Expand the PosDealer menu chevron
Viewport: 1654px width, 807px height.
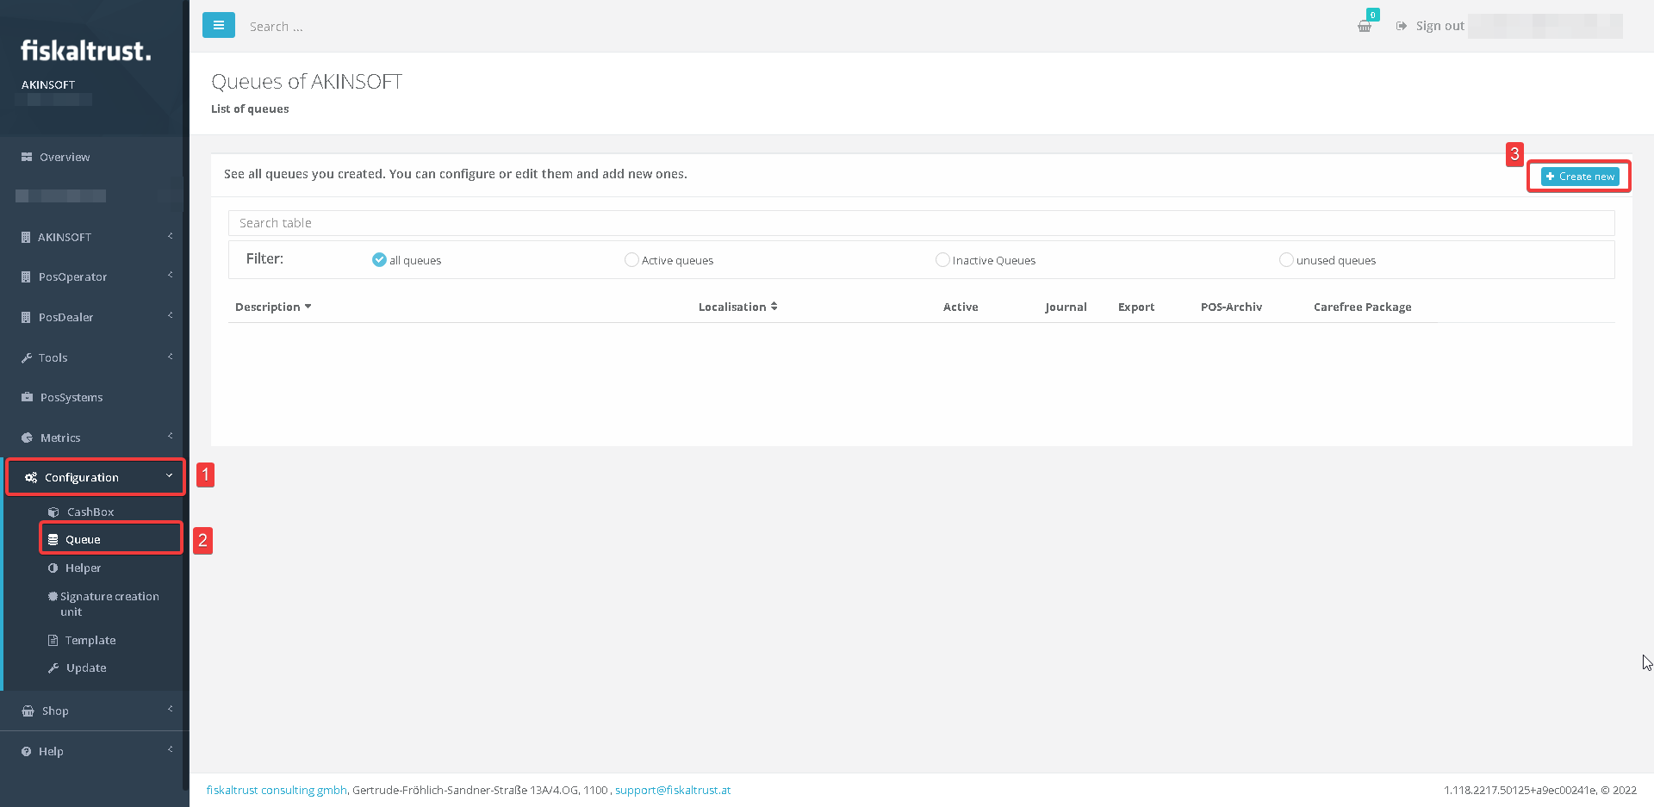click(x=170, y=316)
